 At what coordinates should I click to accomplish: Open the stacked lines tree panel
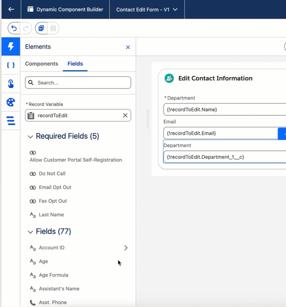[x=11, y=121]
